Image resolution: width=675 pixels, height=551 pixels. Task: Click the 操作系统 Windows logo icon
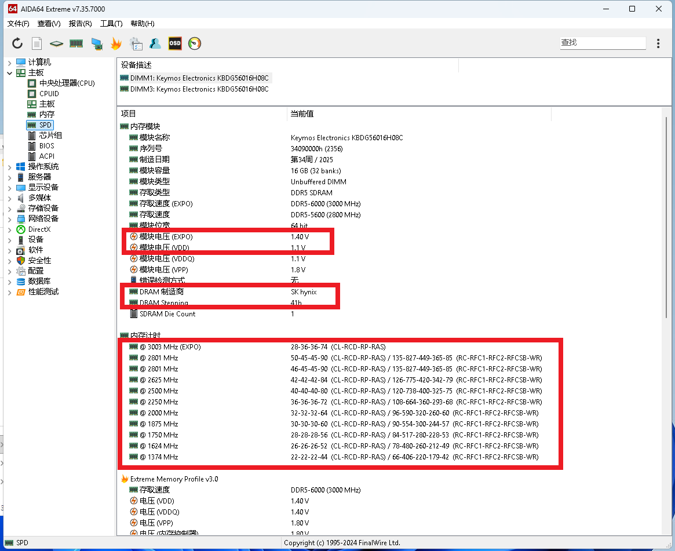coord(21,167)
